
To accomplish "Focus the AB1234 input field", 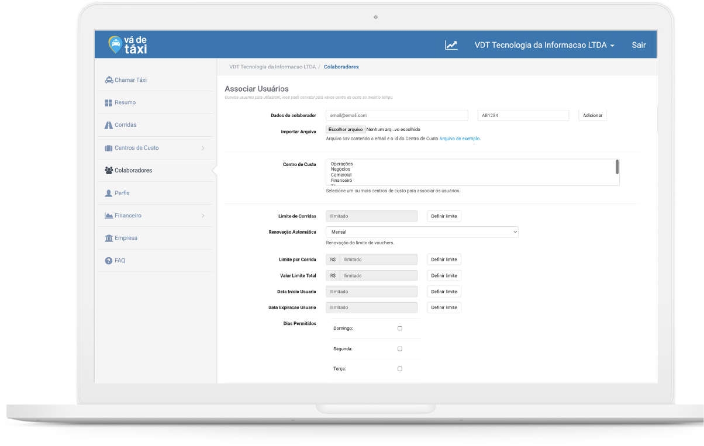I will click(523, 116).
